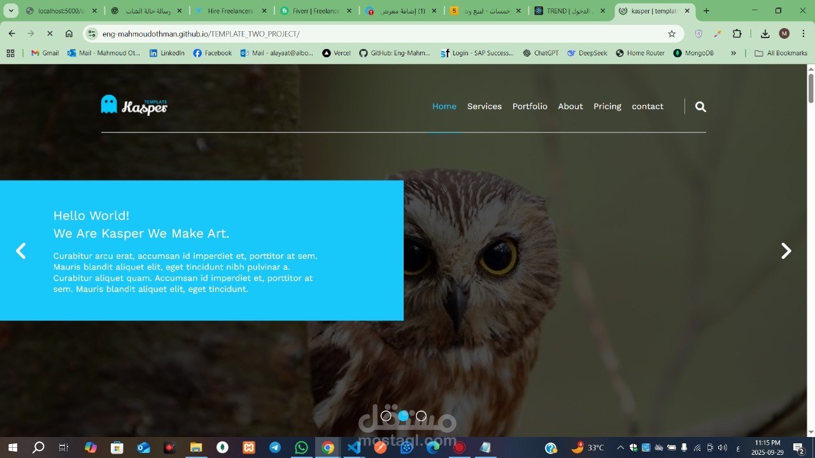Open the Home Router bookmark
The width and height of the screenshot is (815, 458).
click(x=640, y=53)
